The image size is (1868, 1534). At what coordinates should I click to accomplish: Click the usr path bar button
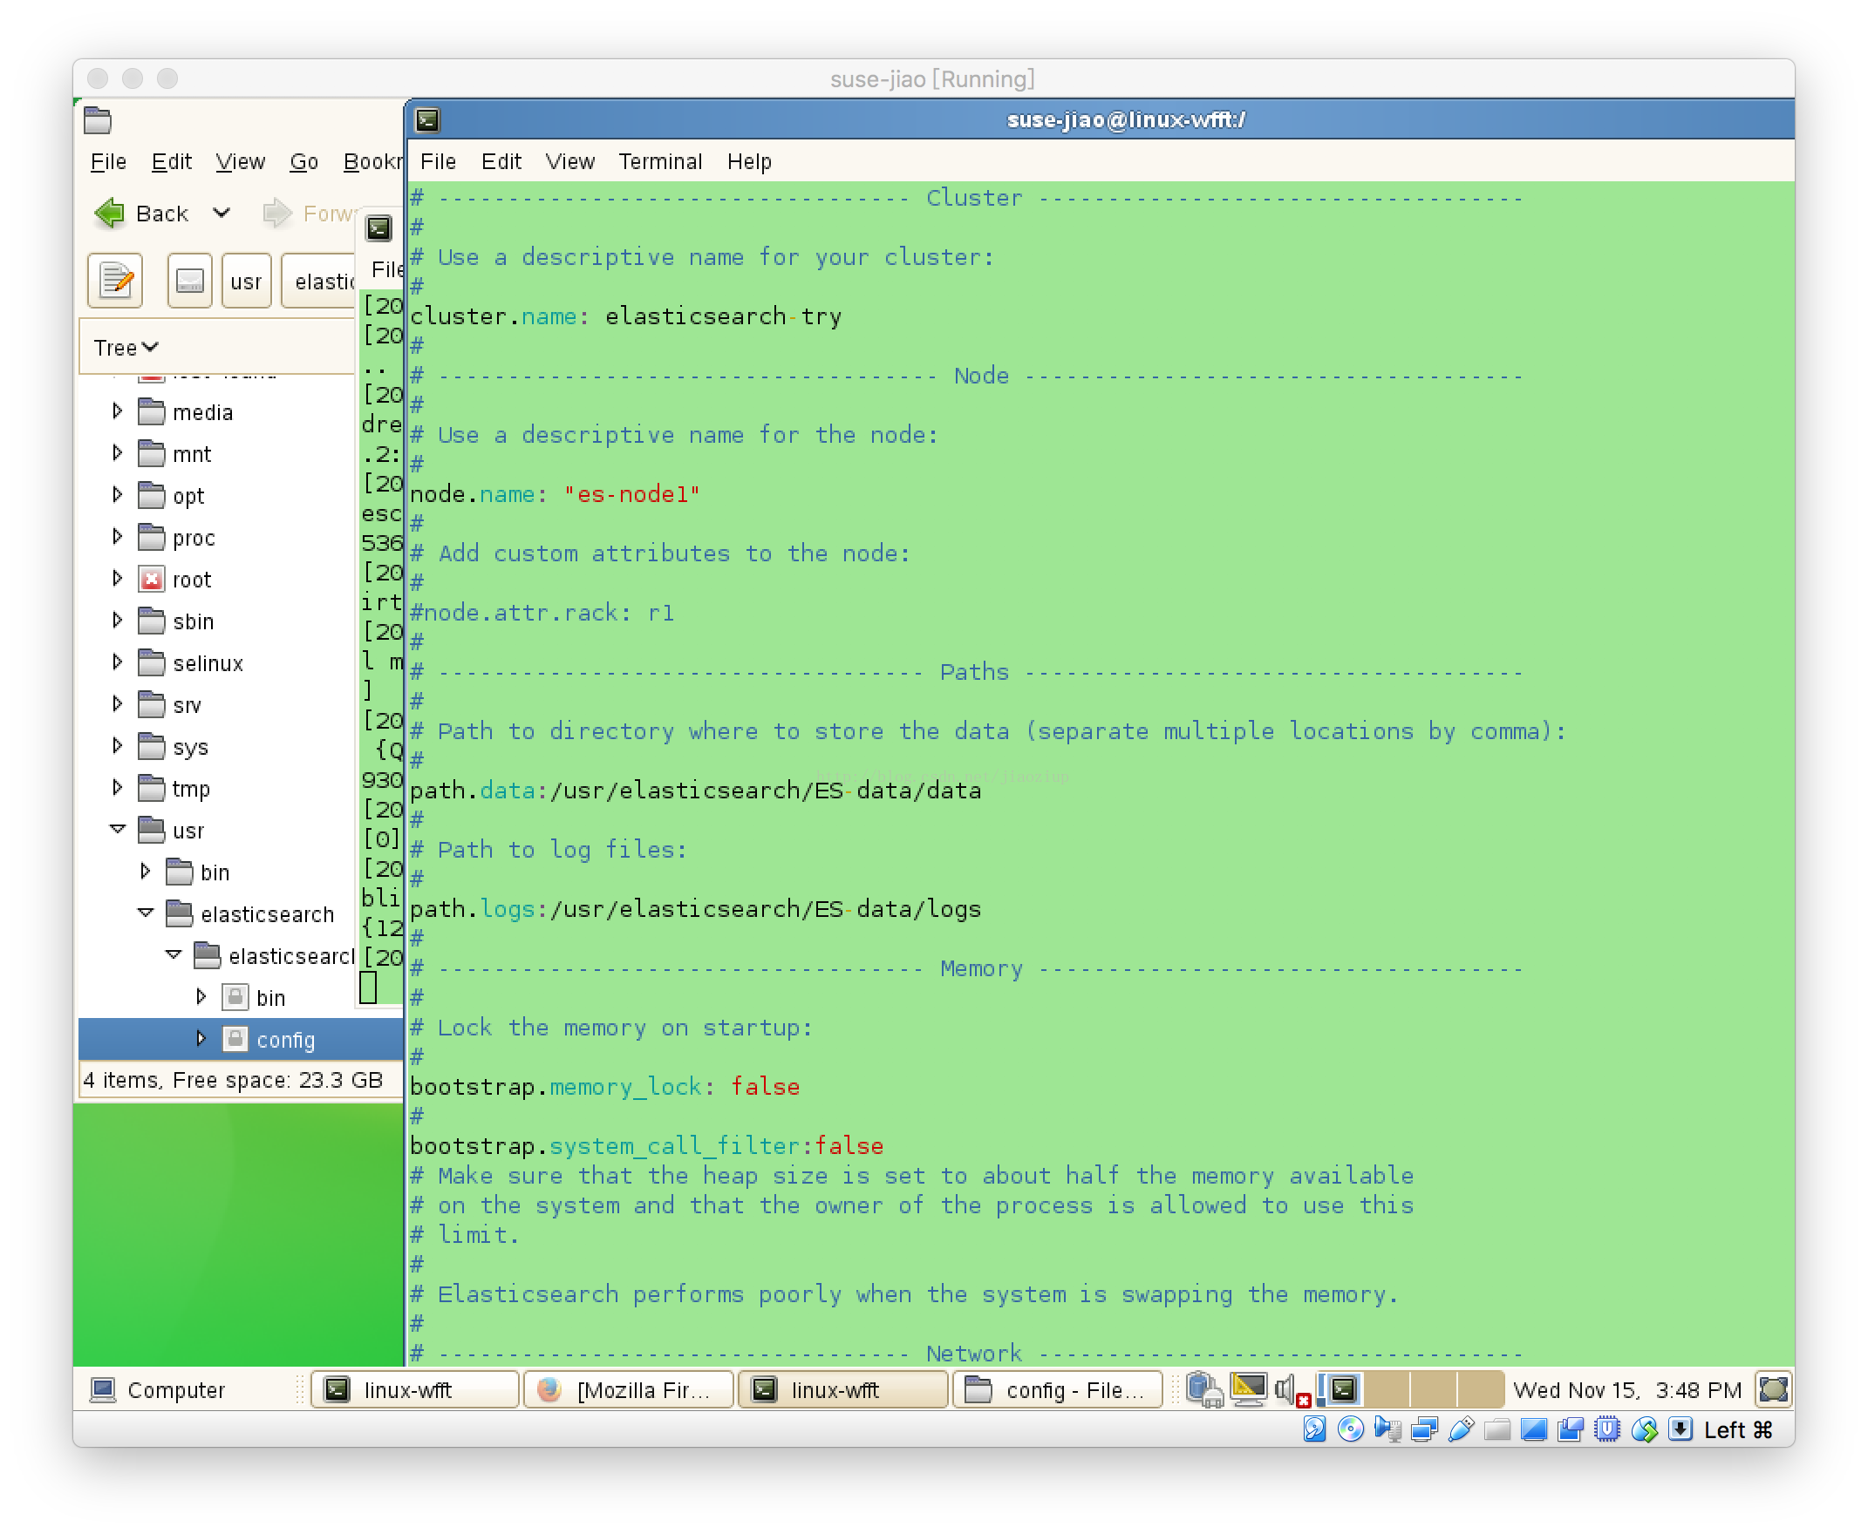tap(246, 281)
